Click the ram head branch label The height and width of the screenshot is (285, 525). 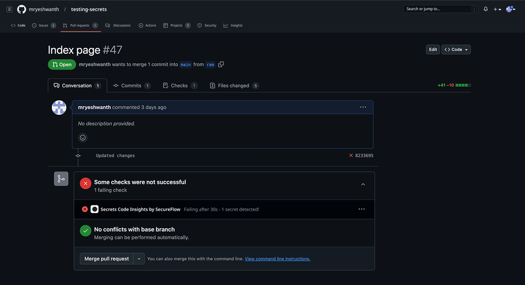click(210, 65)
